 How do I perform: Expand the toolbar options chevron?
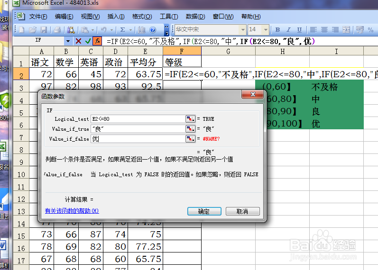pyautogui.click(x=166, y=30)
